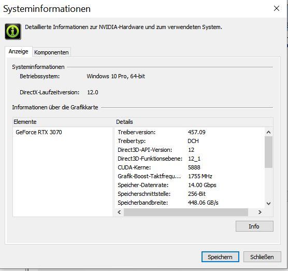The width and height of the screenshot is (288, 271).
Task: Close the Systeminformationen dialog with X
Action: [277, 8]
